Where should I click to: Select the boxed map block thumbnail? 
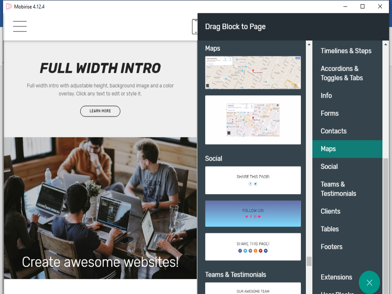click(253, 120)
